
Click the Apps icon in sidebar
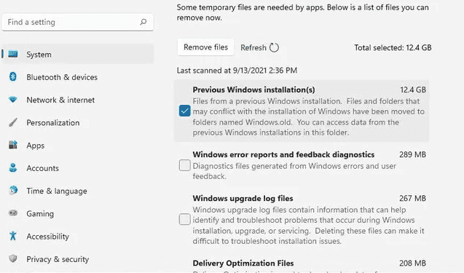pos(12,145)
